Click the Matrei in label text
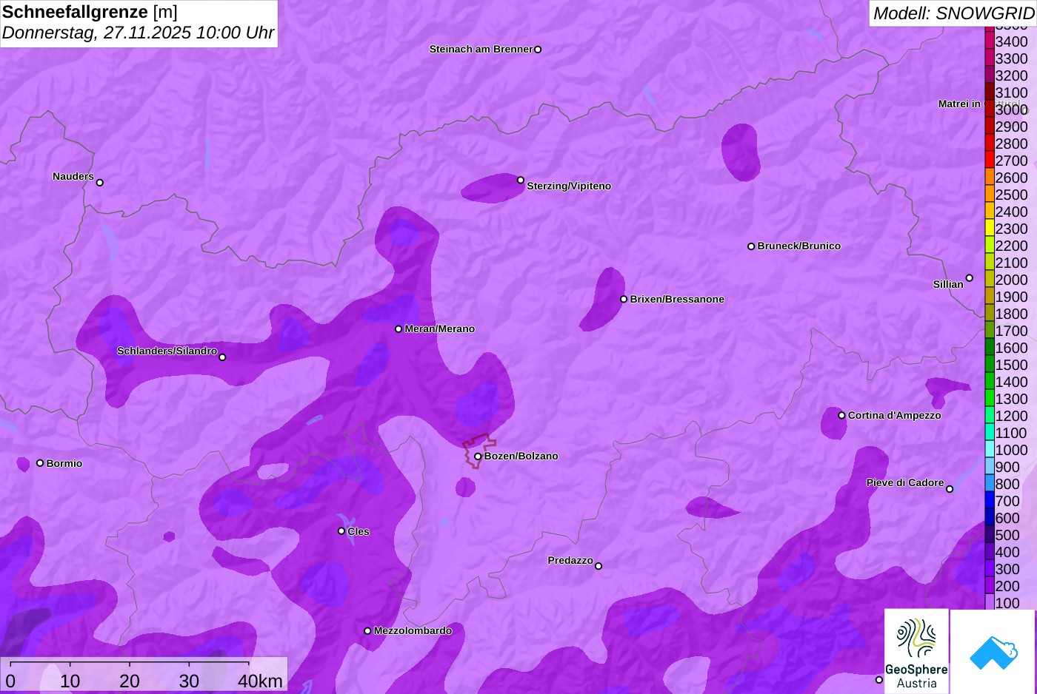Viewport: 1037px width, 694px height. pyautogui.click(x=959, y=104)
